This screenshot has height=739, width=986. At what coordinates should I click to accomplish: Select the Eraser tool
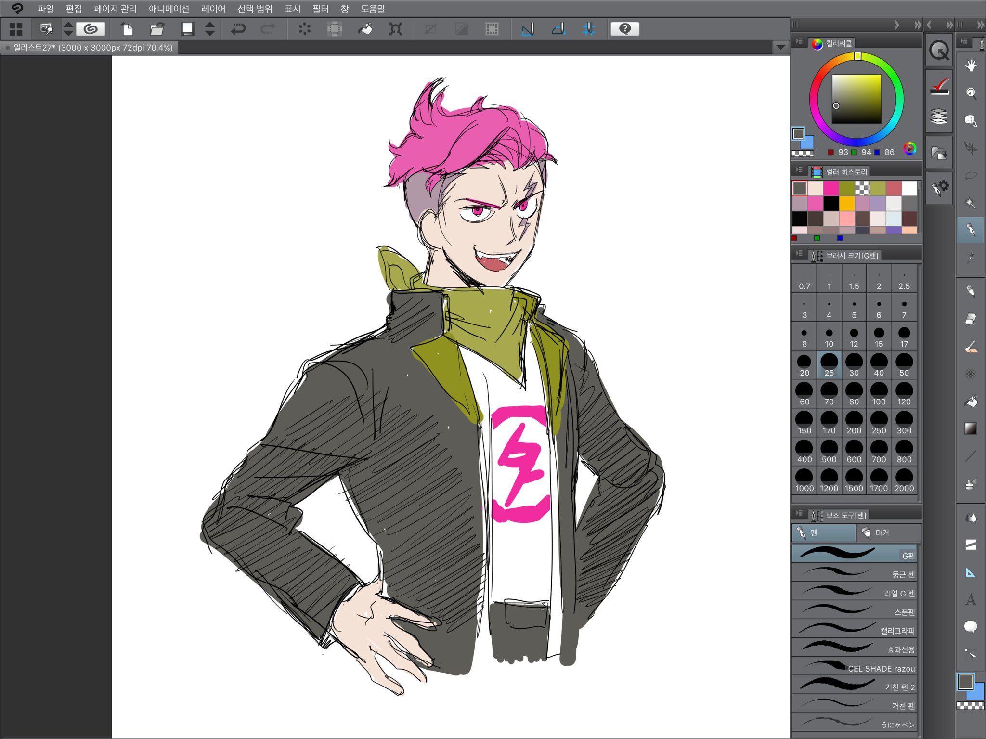click(x=971, y=319)
